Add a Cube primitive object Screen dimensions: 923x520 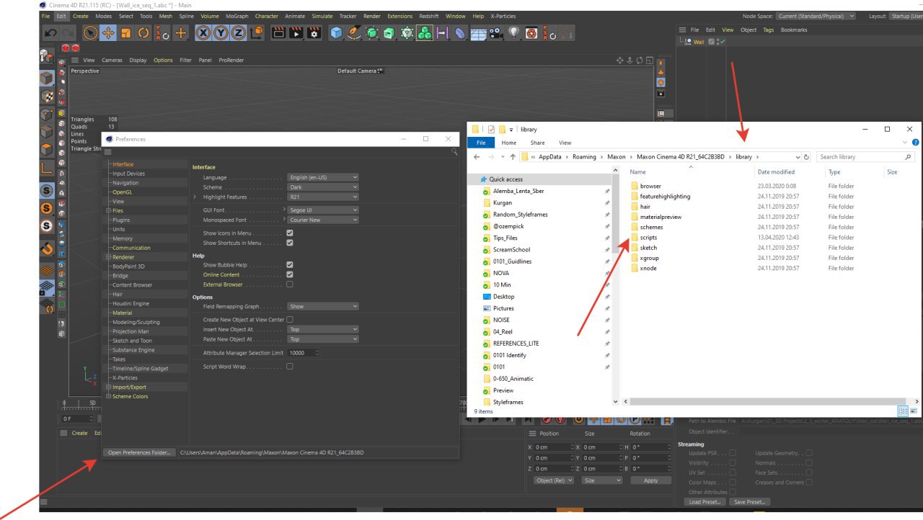pos(336,32)
